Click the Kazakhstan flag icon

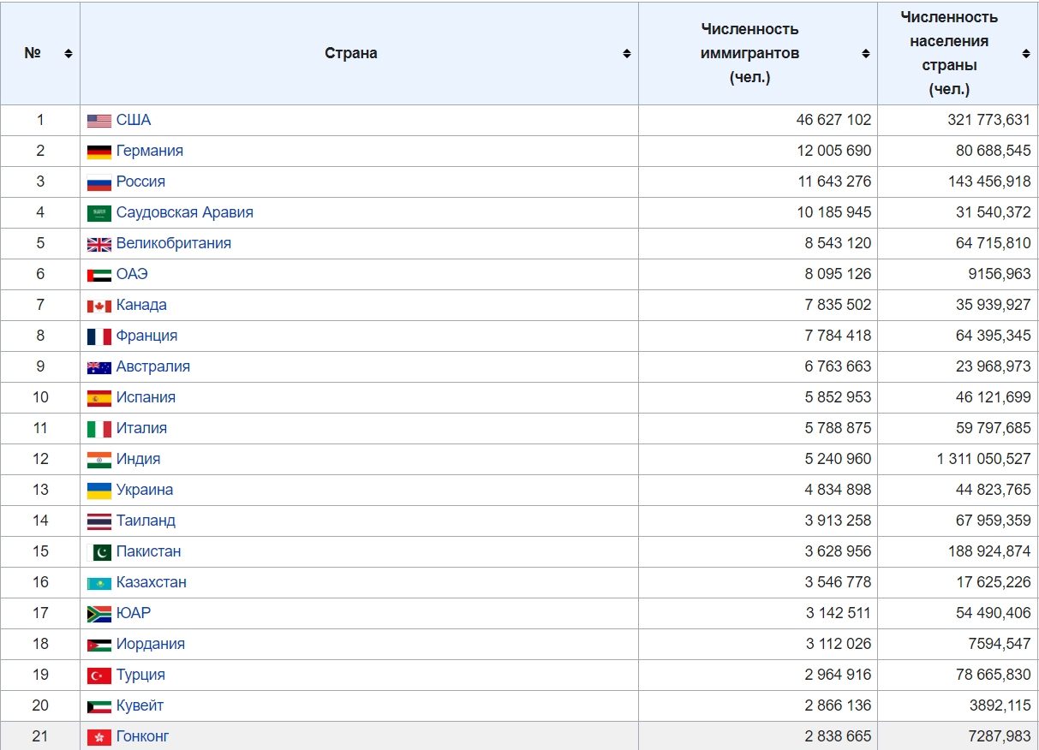[x=99, y=583]
